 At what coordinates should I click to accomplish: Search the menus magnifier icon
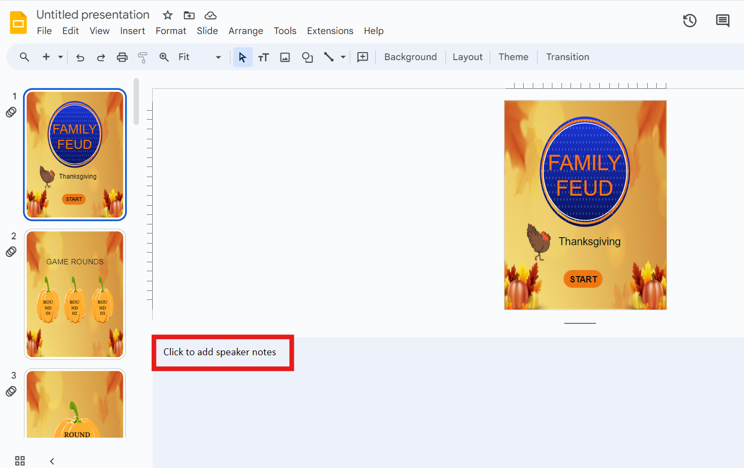(x=24, y=57)
